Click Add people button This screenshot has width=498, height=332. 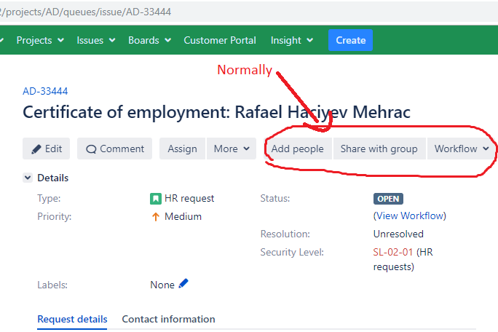point(298,149)
